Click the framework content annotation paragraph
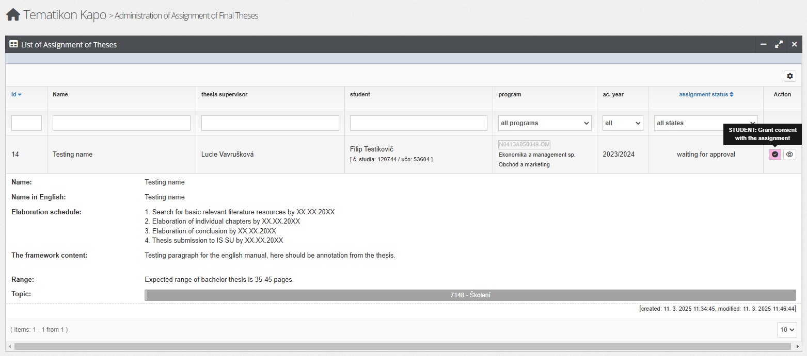Viewport: 807px width, 356px height. coord(270,255)
